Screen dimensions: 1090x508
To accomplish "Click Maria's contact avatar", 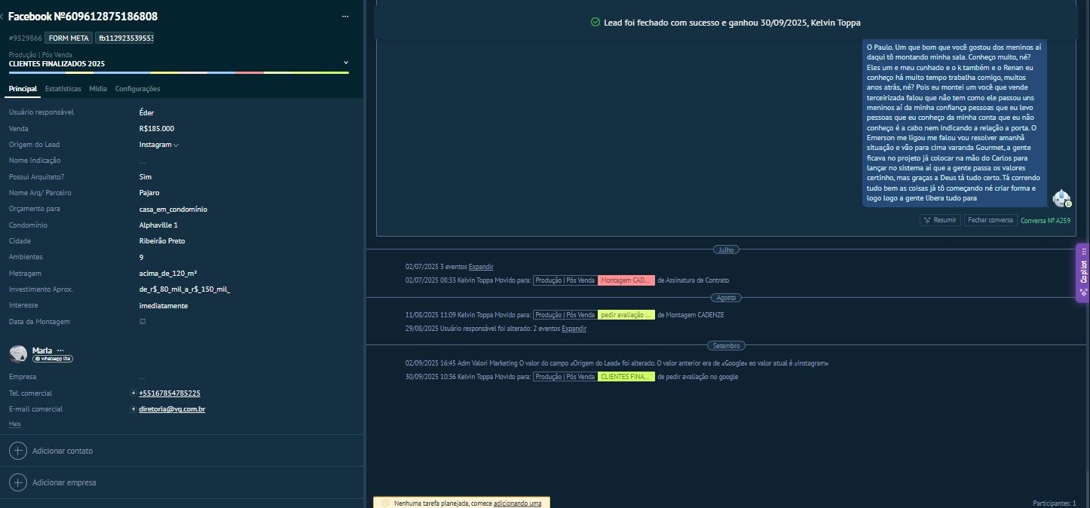I will (18, 353).
